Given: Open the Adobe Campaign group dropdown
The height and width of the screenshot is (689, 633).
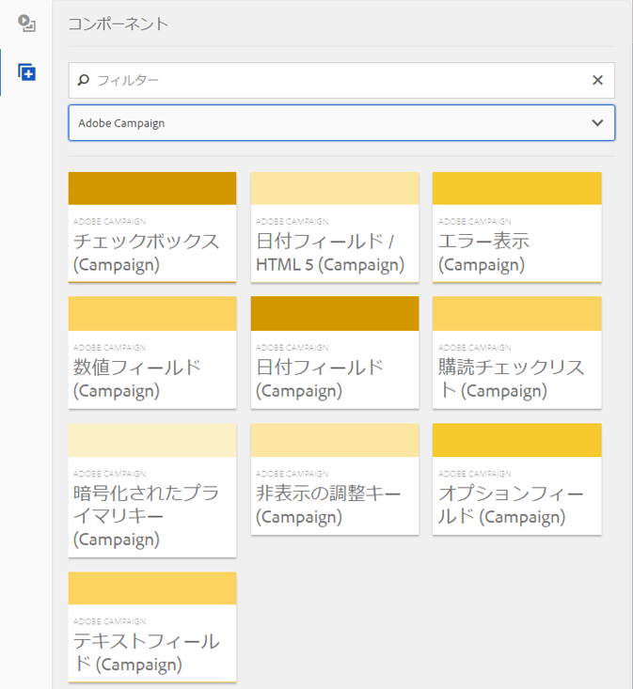Looking at the screenshot, I should pyautogui.click(x=341, y=122).
